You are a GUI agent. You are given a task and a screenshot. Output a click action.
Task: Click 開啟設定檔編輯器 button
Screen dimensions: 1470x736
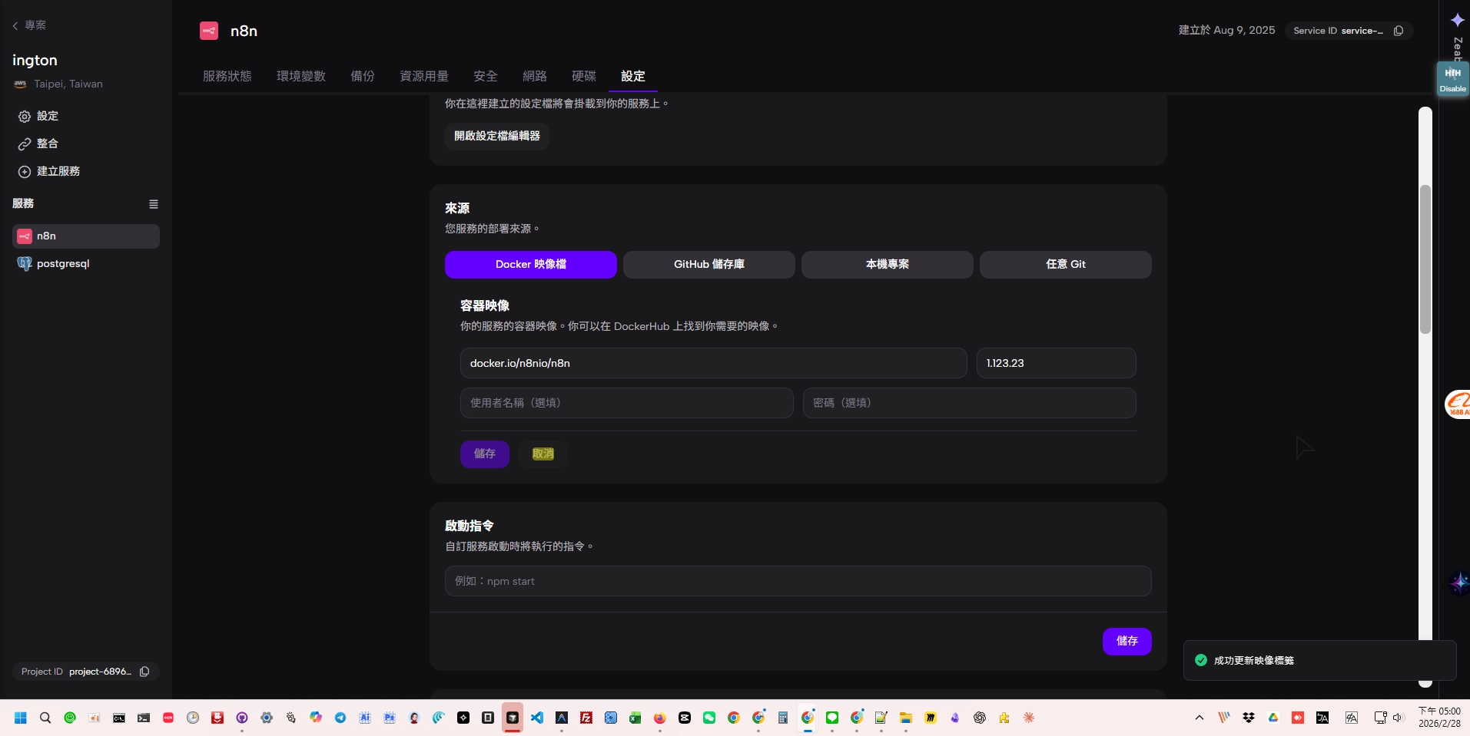click(497, 137)
